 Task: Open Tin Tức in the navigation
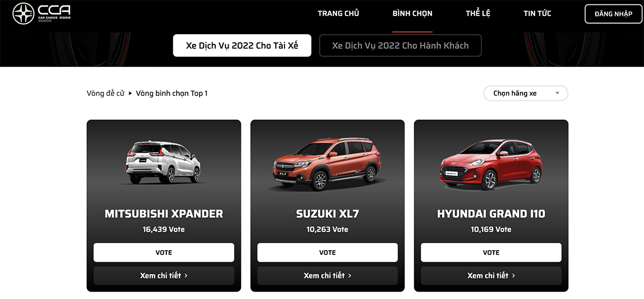point(537,13)
